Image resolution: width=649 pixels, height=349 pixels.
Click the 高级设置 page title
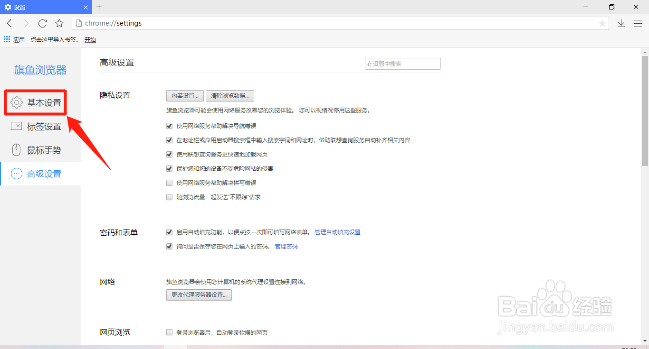tap(117, 63)
